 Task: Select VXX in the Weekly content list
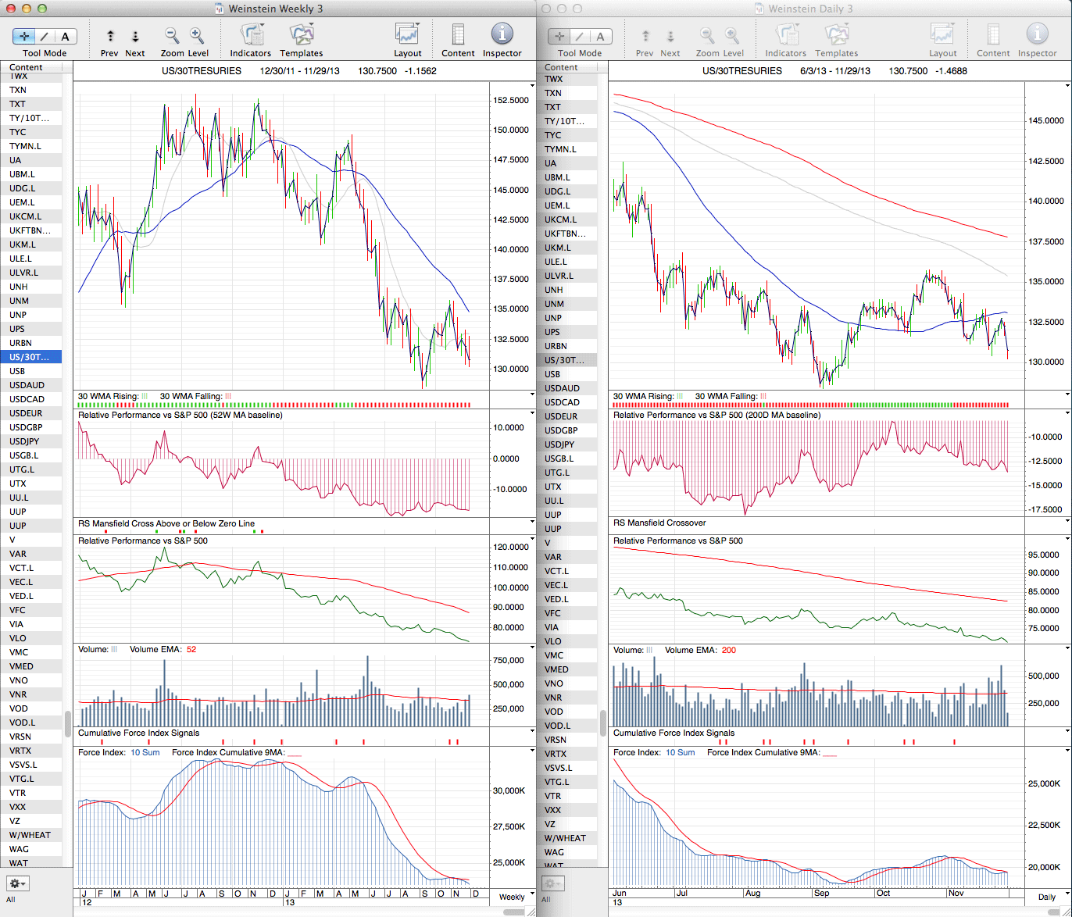(x=17, y=807)
